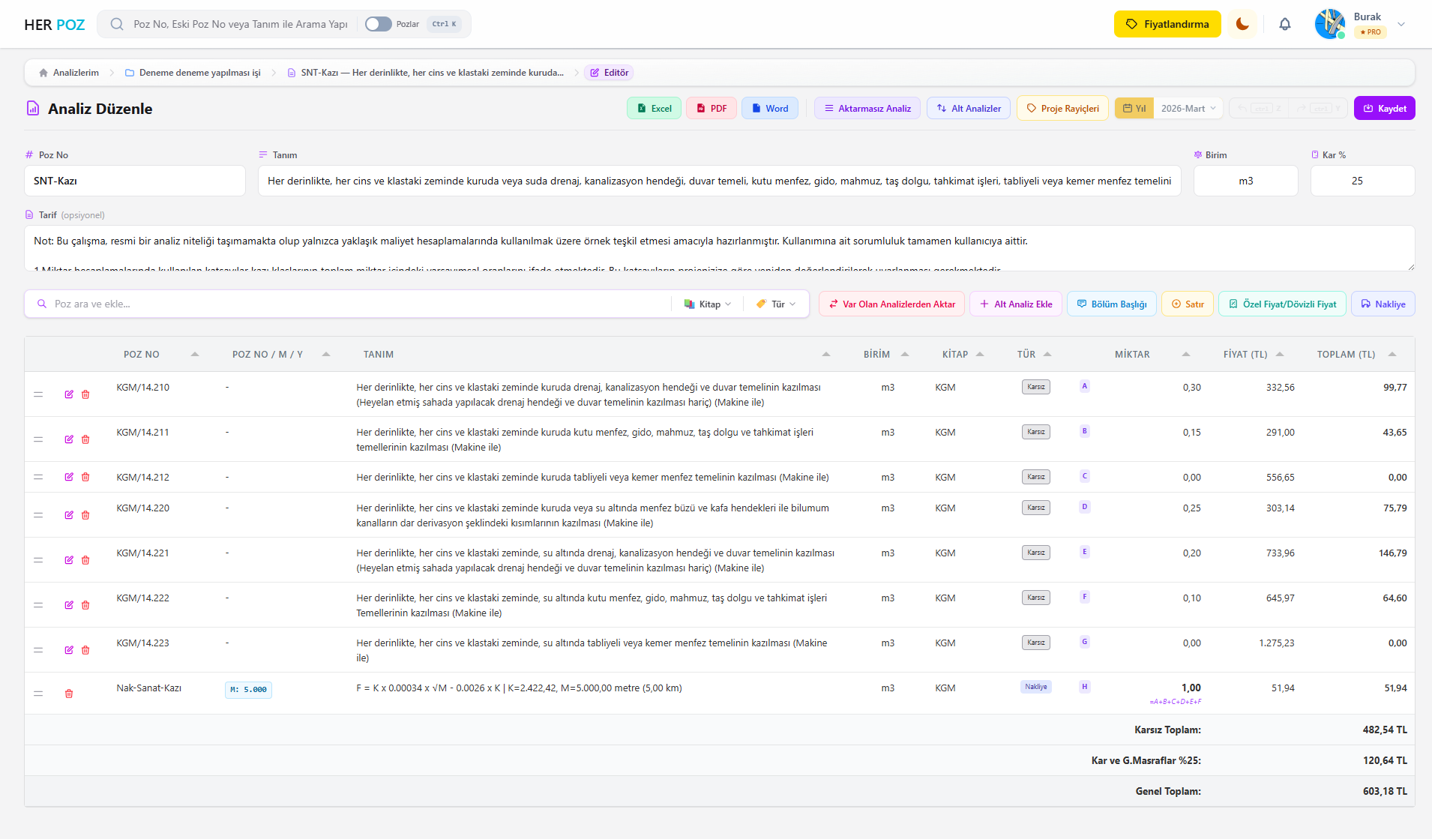
Task: Delete the KGM/14.212 row with trash icon
Action: [x=85, y=477]
